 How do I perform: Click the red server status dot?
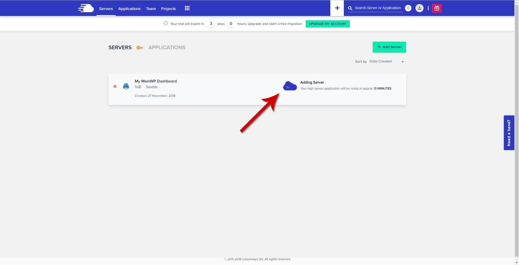[x=115, y=86]
